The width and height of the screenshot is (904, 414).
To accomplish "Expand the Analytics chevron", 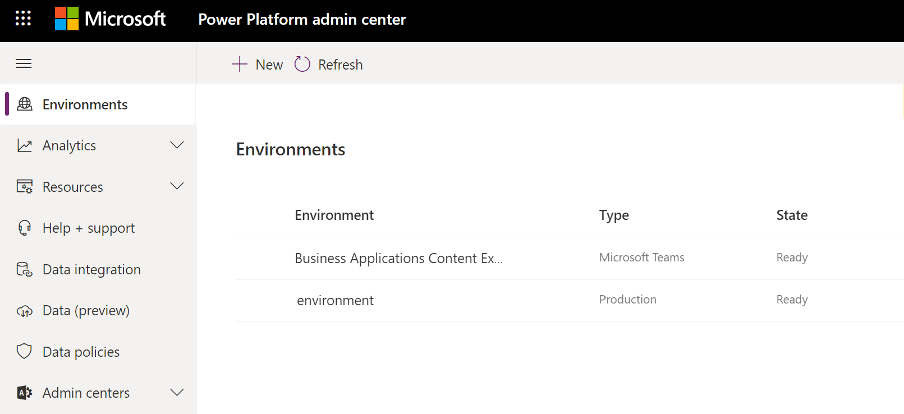I will click(177, 145).
